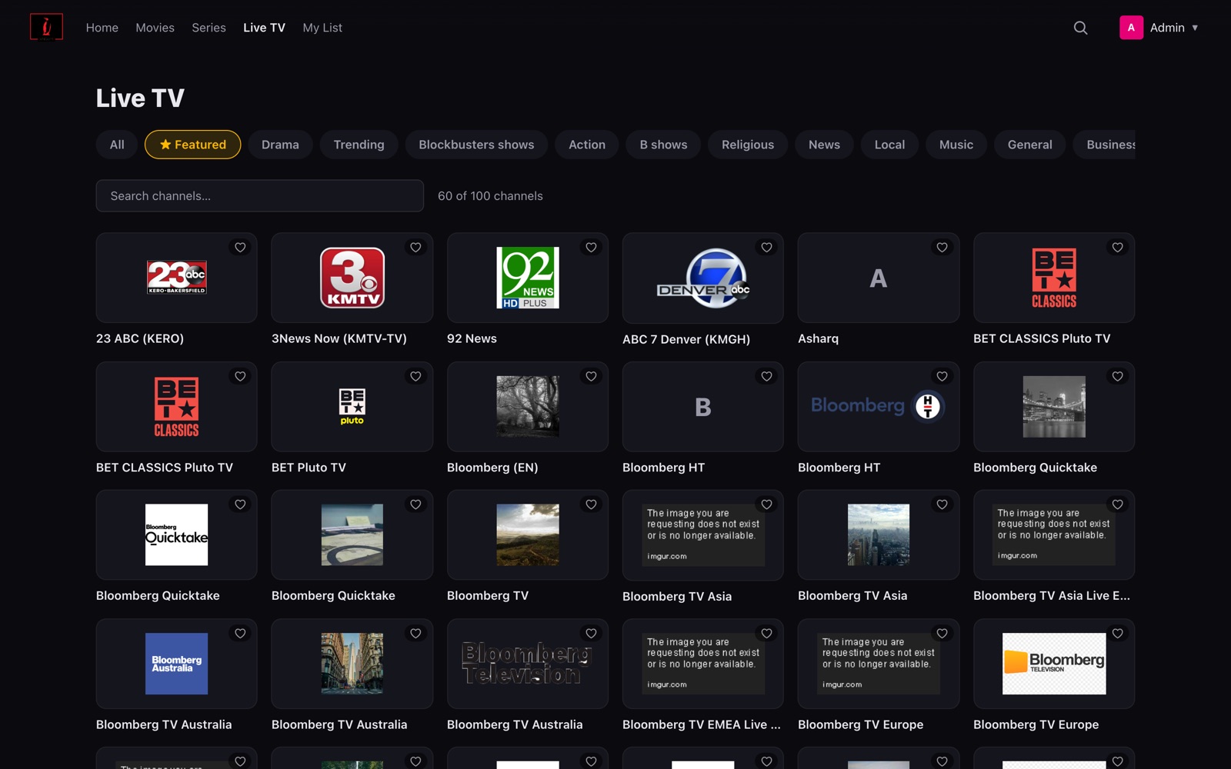
Task: Open Bloomberg Quicktake city skyline thumbnail
Action: pos(1054,407)
